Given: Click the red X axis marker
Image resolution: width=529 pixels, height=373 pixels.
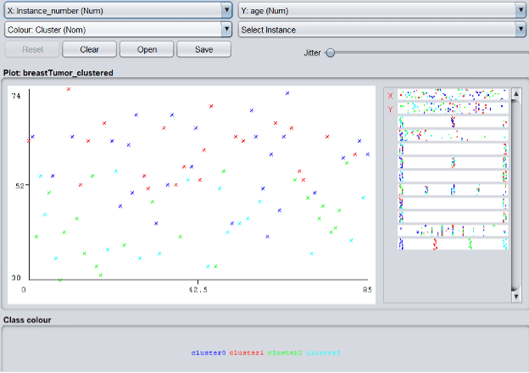Looking at the screenshot, I should click(x=390, y=96).
